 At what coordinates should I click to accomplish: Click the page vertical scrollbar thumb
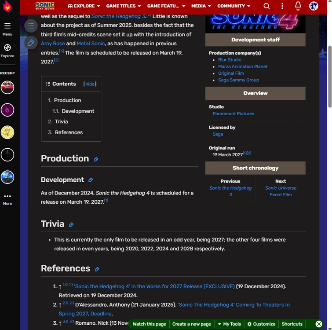[330, 77]
